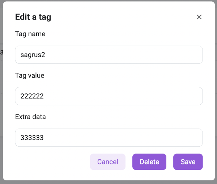This screenshot has height=184, width=217.
Task: Click the purple Delete button
Action: coord(149,162)
